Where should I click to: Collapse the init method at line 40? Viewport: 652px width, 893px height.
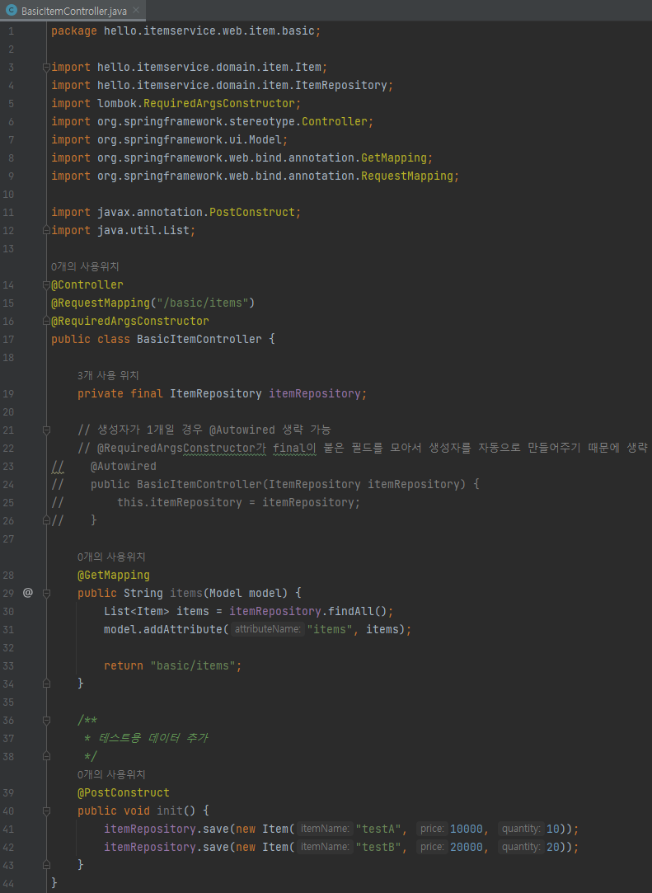coord(47,811)
